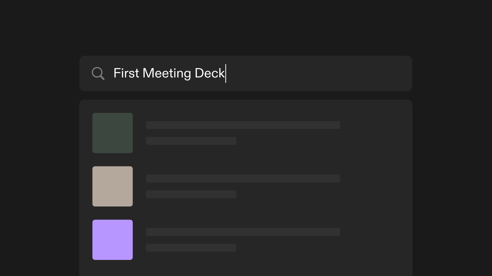Click the magnifying glass search icon
Viewport: 492px width, 276px height.
click(x=98, y=74)
